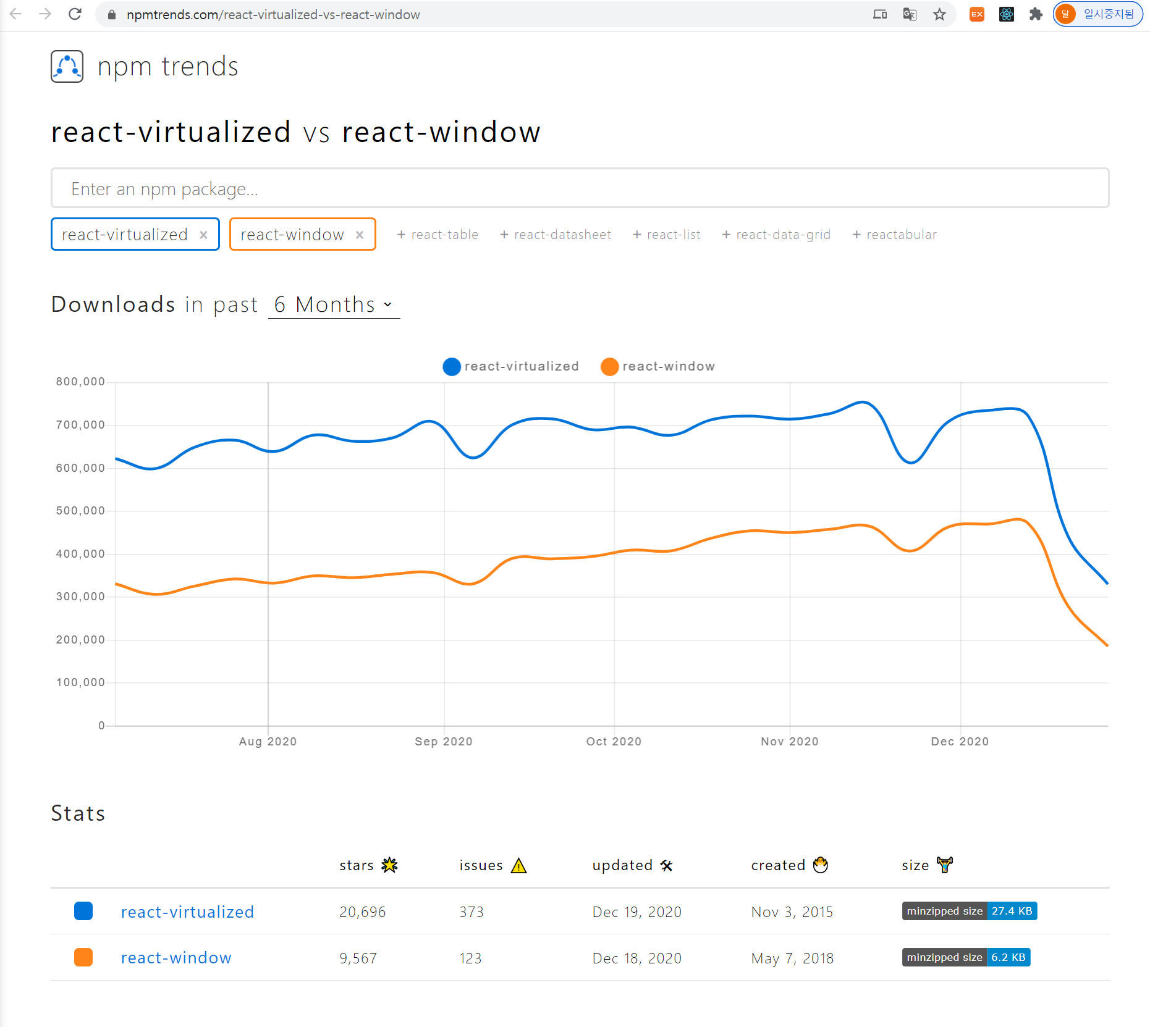Open the orange EX extension icon

tap(977, 14)
